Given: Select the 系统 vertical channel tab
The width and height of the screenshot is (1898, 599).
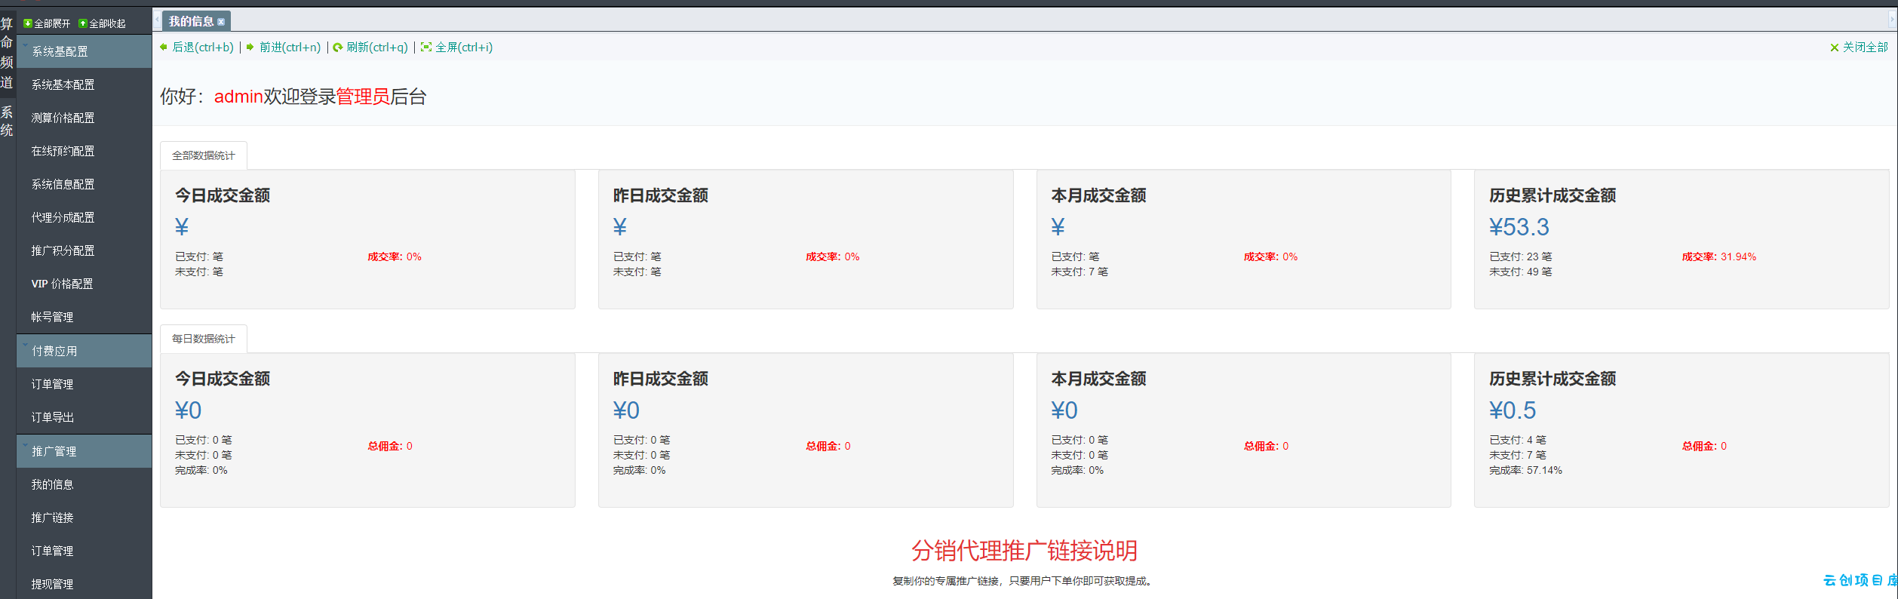Looking at the screenshot, I should (x=7, y=121).
